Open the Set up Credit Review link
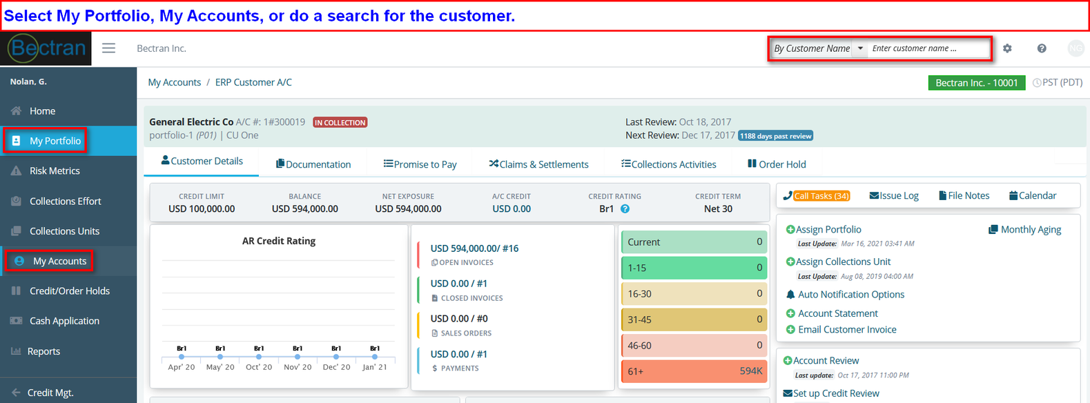Screen dimensions: 1090x403 (836, 393)
